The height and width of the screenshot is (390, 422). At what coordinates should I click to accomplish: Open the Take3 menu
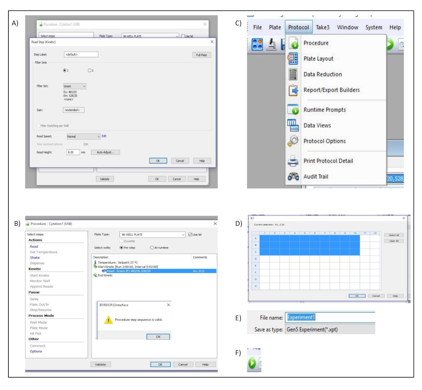(x=322, y=27)
